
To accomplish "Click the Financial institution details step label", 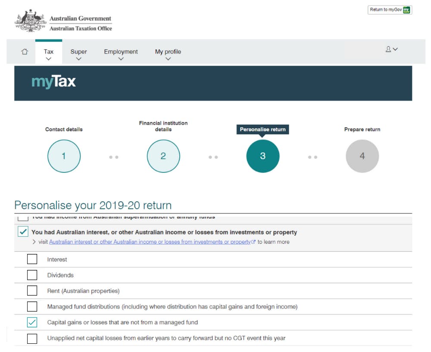I will (x=163, y=126).
